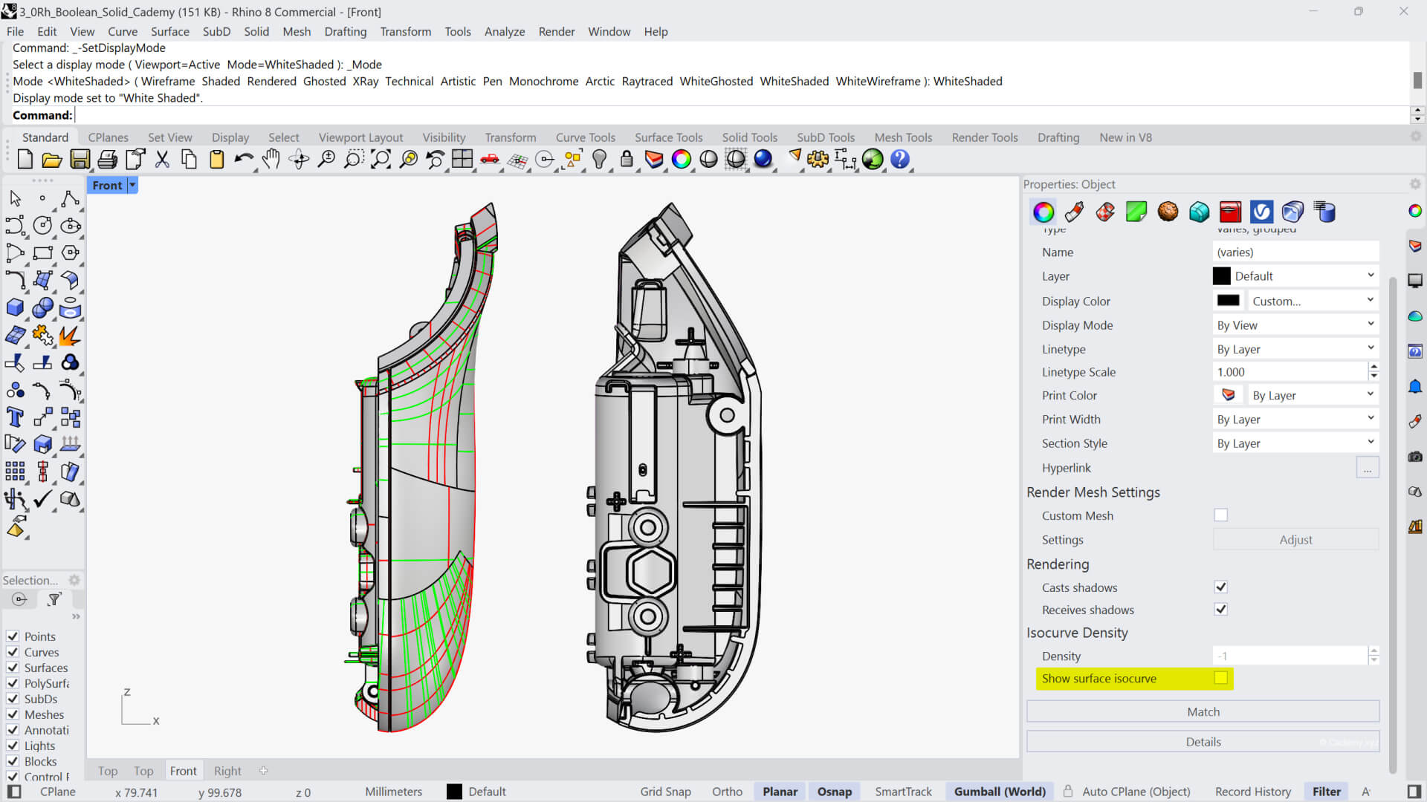The width and height of the screenshot is (1427, 802).
Task: Uncheck the Curves selection filter
Action: [x=13, y=651]
